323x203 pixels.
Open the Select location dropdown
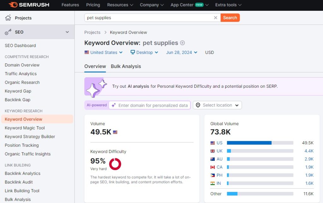[217, 105]
